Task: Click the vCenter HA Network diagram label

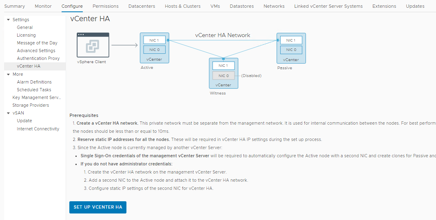Action: (222, 35)
